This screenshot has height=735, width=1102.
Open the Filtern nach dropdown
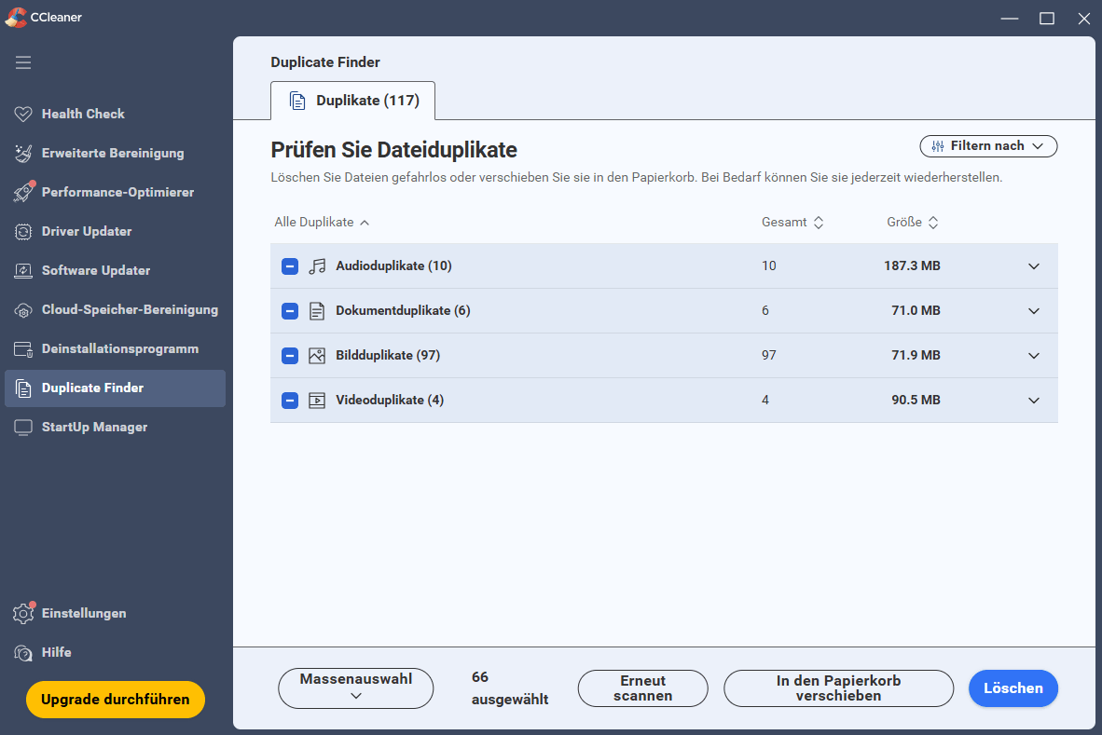point(988,146)
